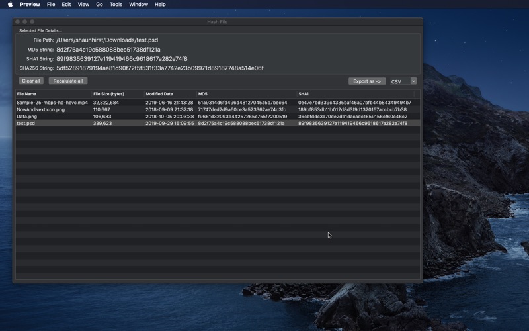Image resolution: width=529 pixels, height=331 pixels.
Task: Click the Export as -> button
Action: [x=367, y=81]
